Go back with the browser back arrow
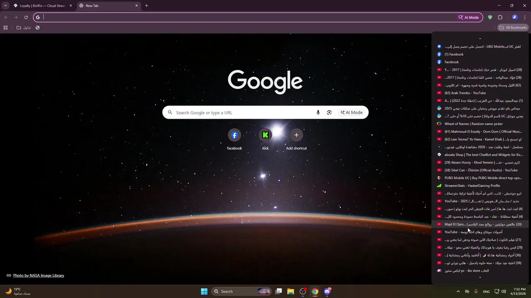Screen dimensions: 531x298 tap(6, 17)
